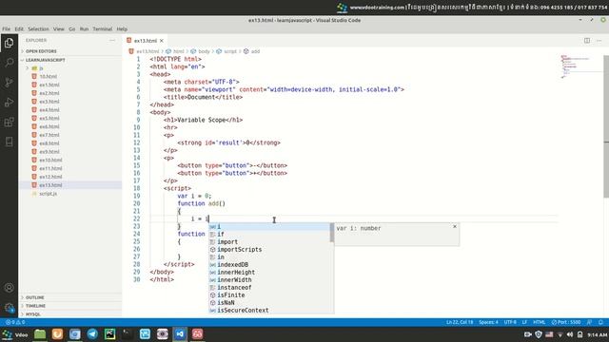
Task: Click 'HTML' language mode in status bar
Action: tap(540, 322)
